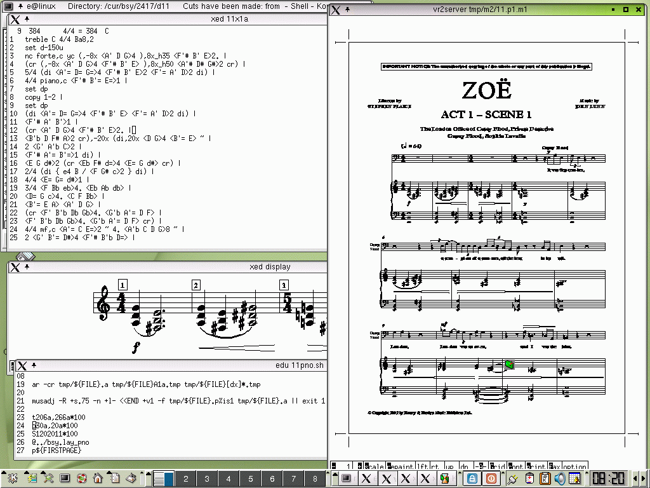650x488 pixels.
Task: Toggle the sticky pin on xed 11x1a window
Action: (27, 19)
